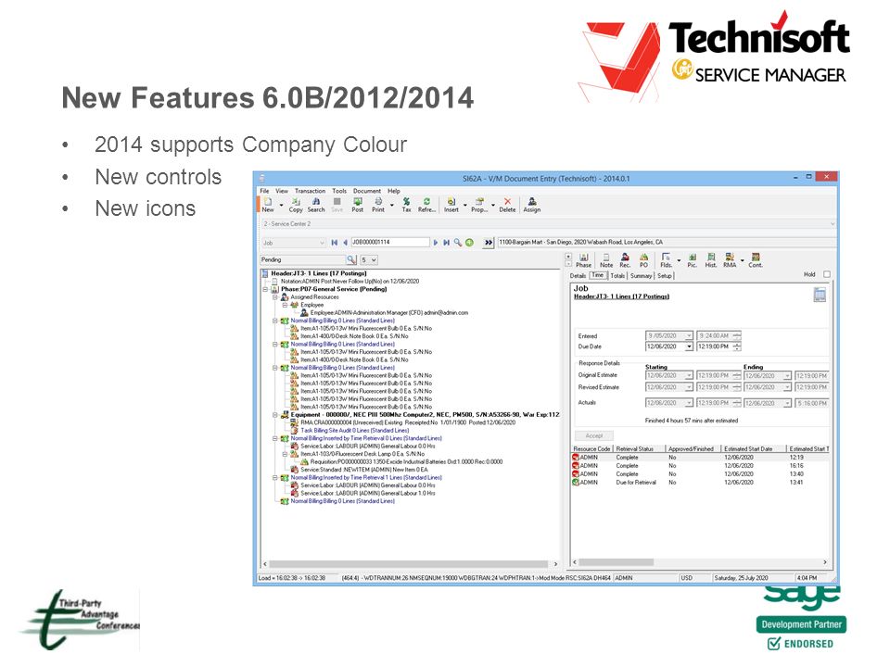The height and width of the screenshot is (667, 890).
Task: Open the Insert button dropdown arrow
Action: [464, 206]
